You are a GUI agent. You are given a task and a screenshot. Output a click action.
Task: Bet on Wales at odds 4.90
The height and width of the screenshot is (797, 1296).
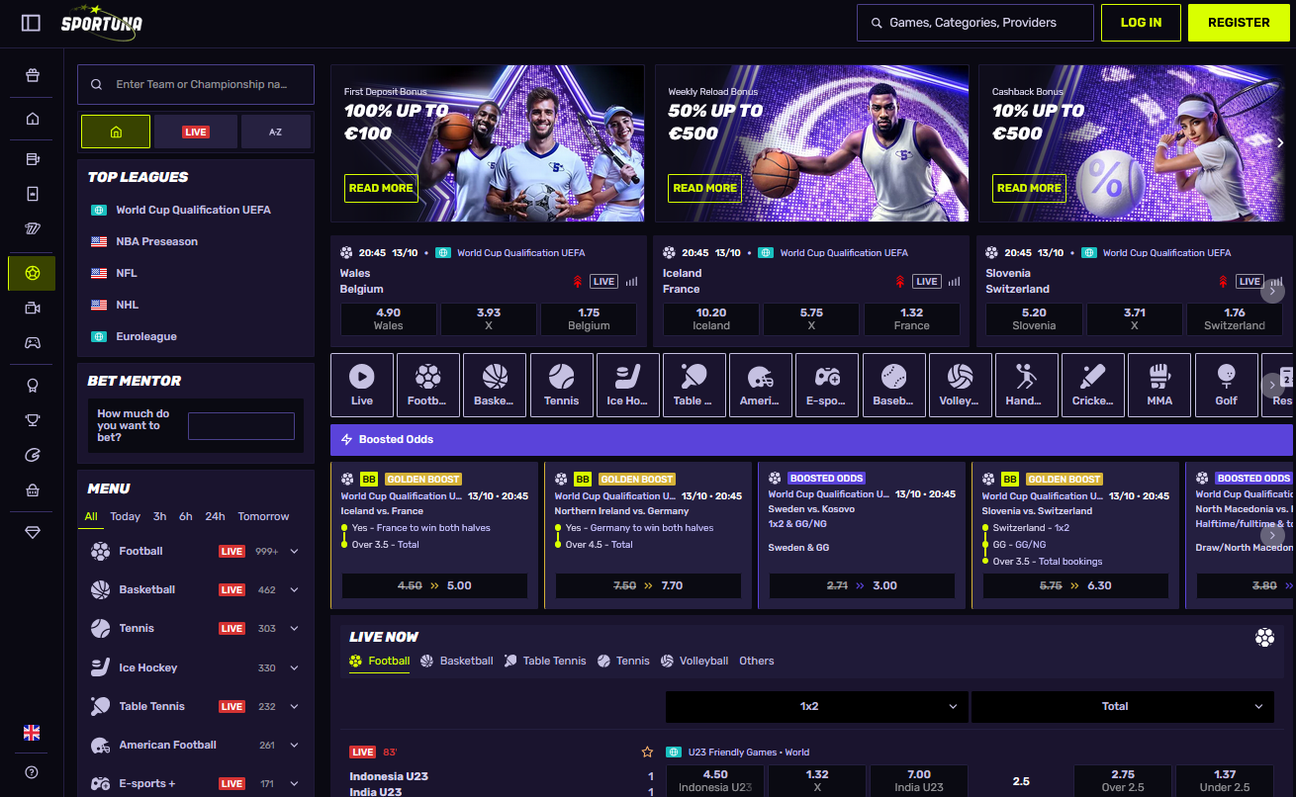(388, 318)
